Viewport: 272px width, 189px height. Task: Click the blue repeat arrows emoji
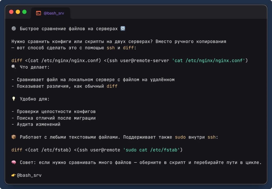coord(123,29)
